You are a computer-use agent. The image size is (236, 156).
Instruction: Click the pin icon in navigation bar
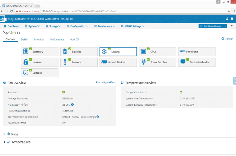[231, 26]
